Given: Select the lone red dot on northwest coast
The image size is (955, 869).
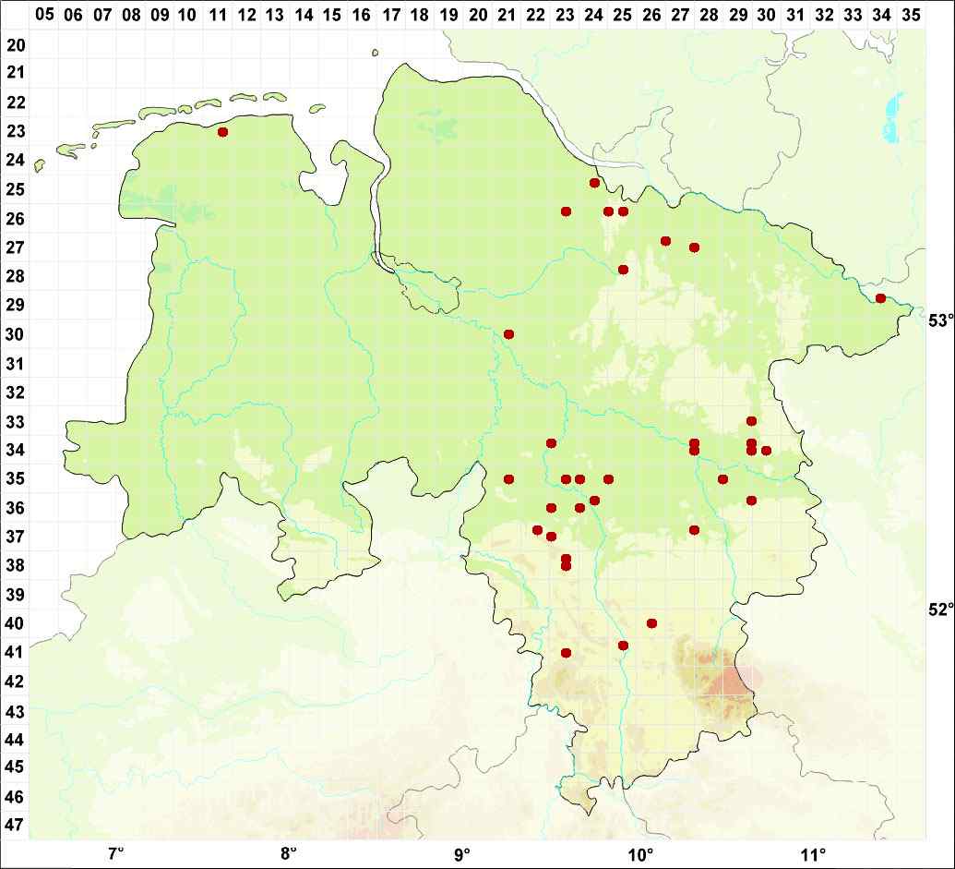Looking at the screenshot, I should point(223,132).
